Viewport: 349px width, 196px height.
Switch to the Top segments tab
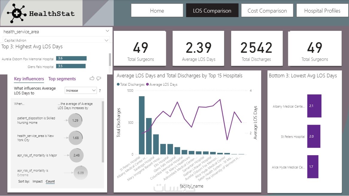(x=62, y=79)
